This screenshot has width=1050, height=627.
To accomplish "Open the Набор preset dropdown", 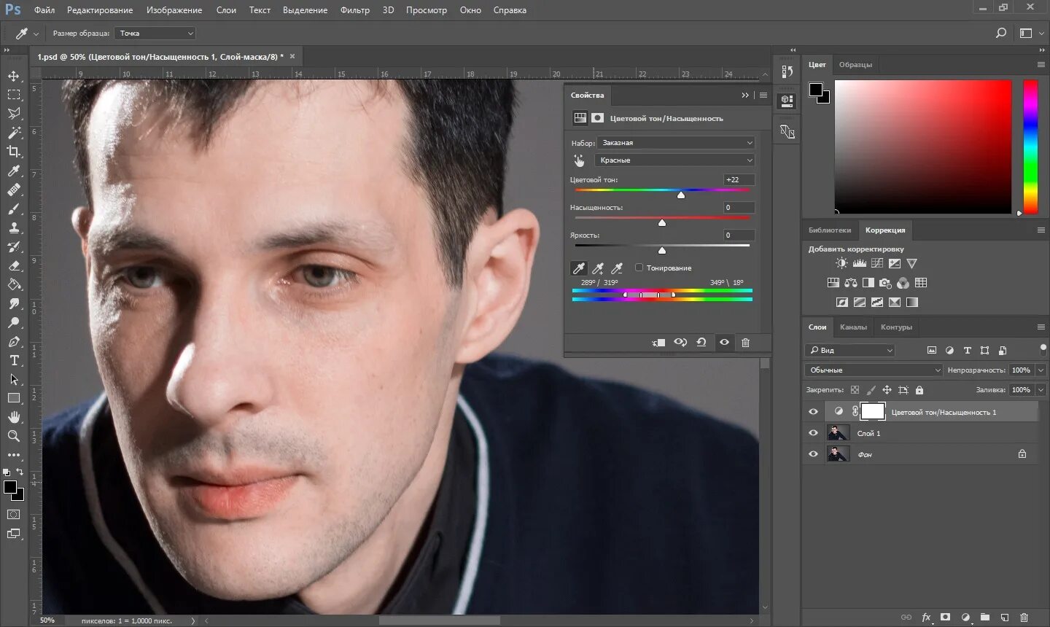I will (676, 143).
